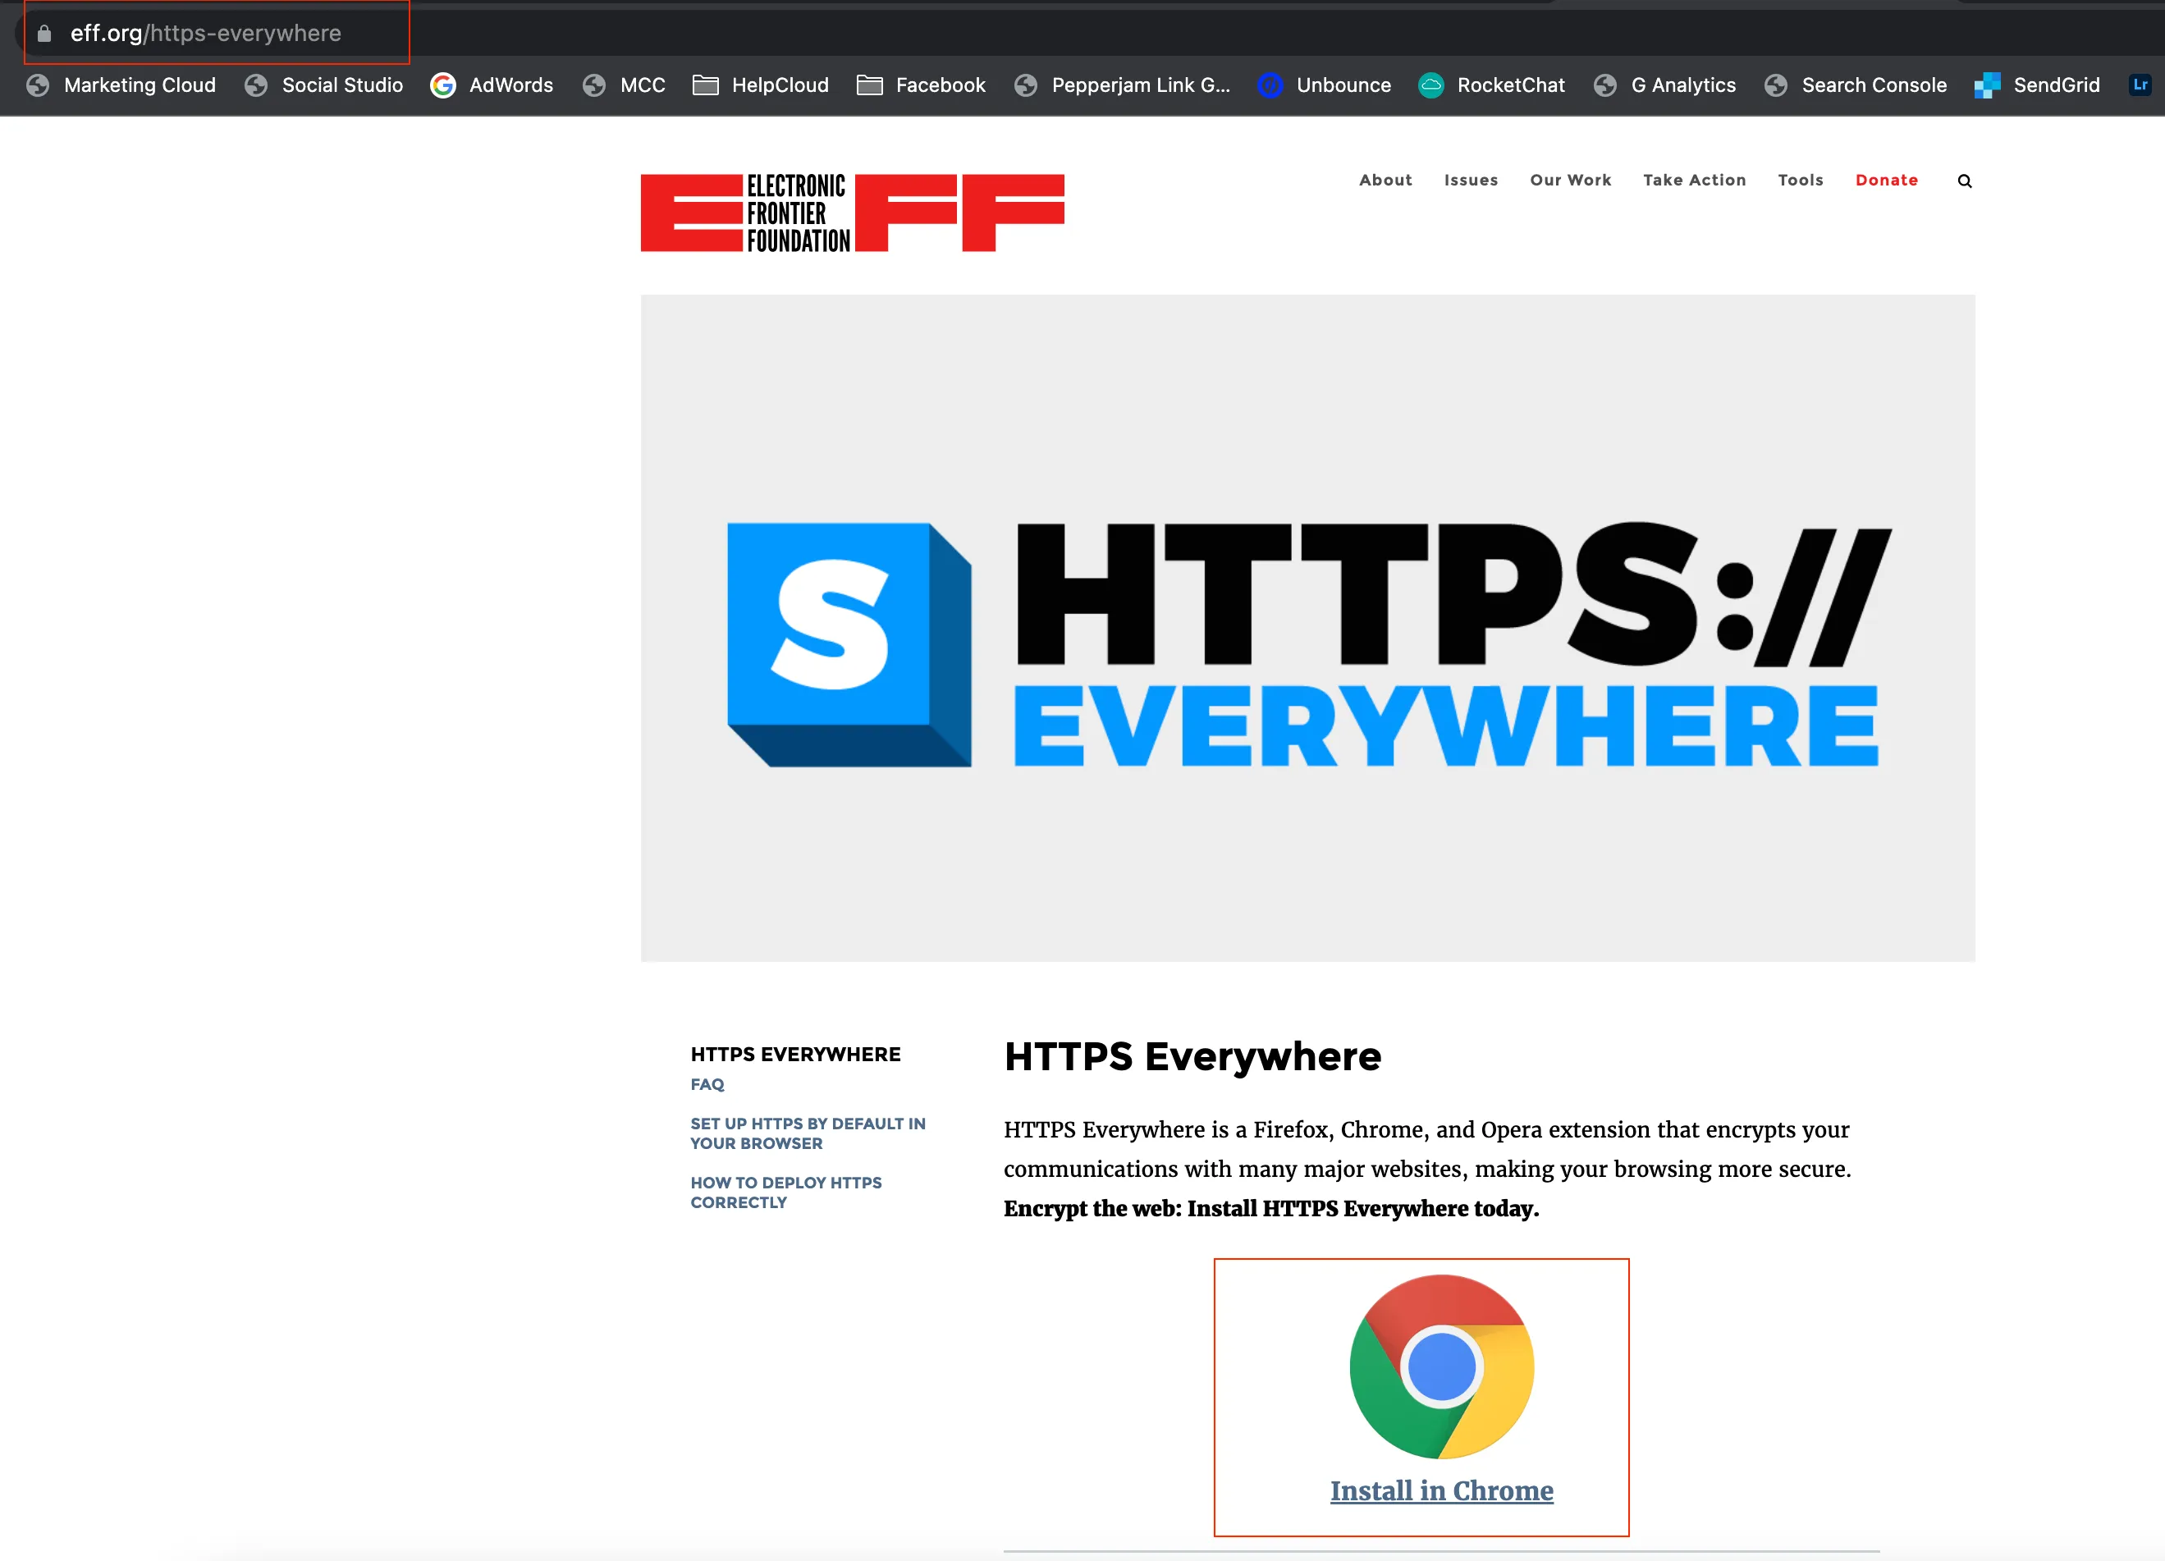Open the Marketing Cloud bookmark
This screenshot has width=2165, height=1561.
pos(121,85)
